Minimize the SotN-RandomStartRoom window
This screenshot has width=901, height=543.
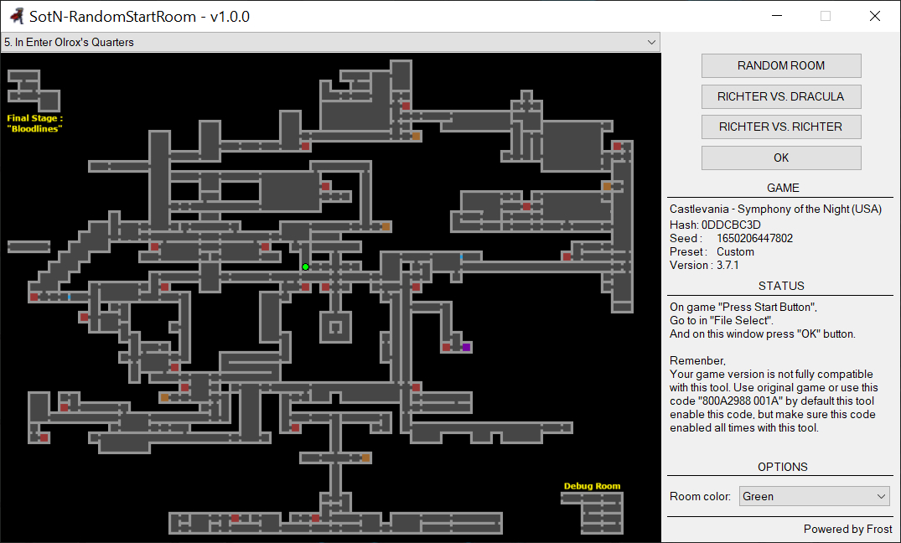[x=777, y=16]
